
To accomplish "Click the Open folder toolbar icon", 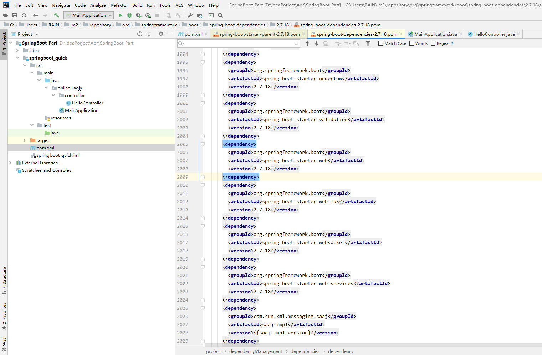I will tap(5, 15).
